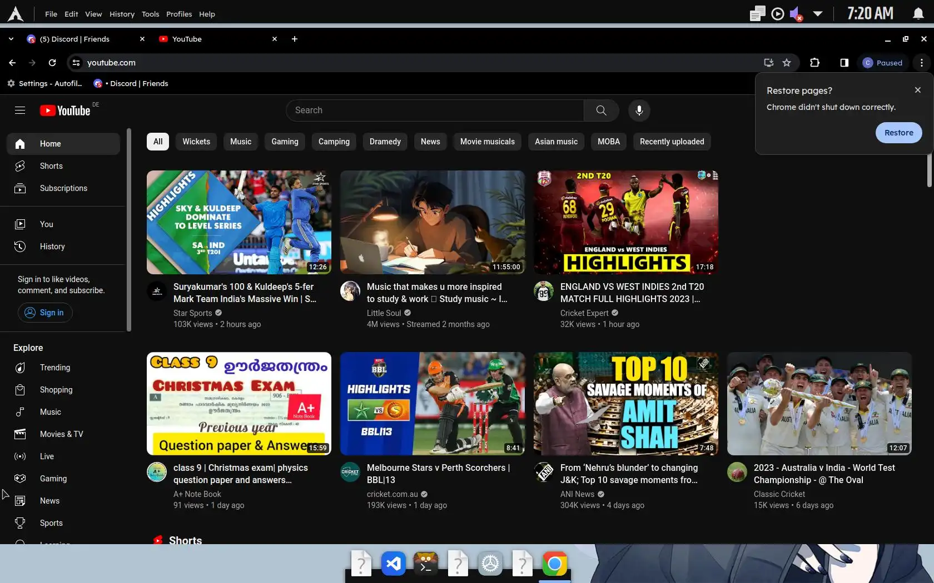Filter videos by the News chip
This screenshot has width=934, height=583.
tap(430, 142)
